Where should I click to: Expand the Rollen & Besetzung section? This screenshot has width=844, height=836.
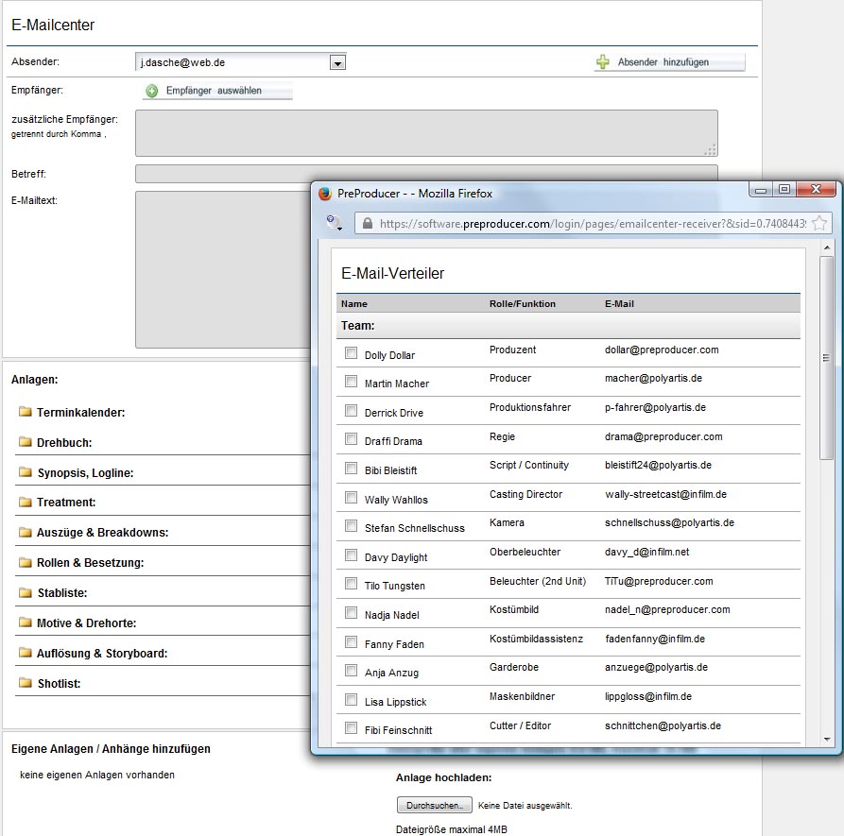pyautogui.click(x=91, y=563)
